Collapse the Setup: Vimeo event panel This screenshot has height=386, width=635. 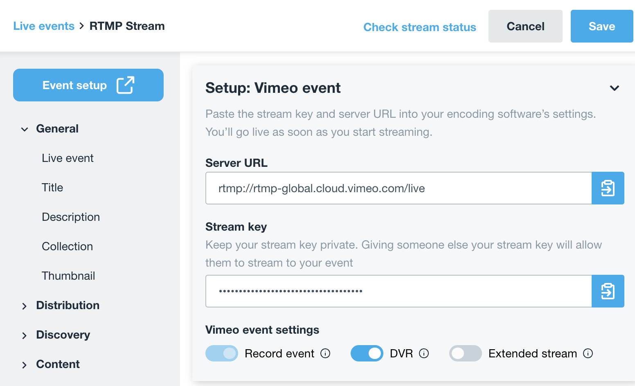tap(614, 88)
